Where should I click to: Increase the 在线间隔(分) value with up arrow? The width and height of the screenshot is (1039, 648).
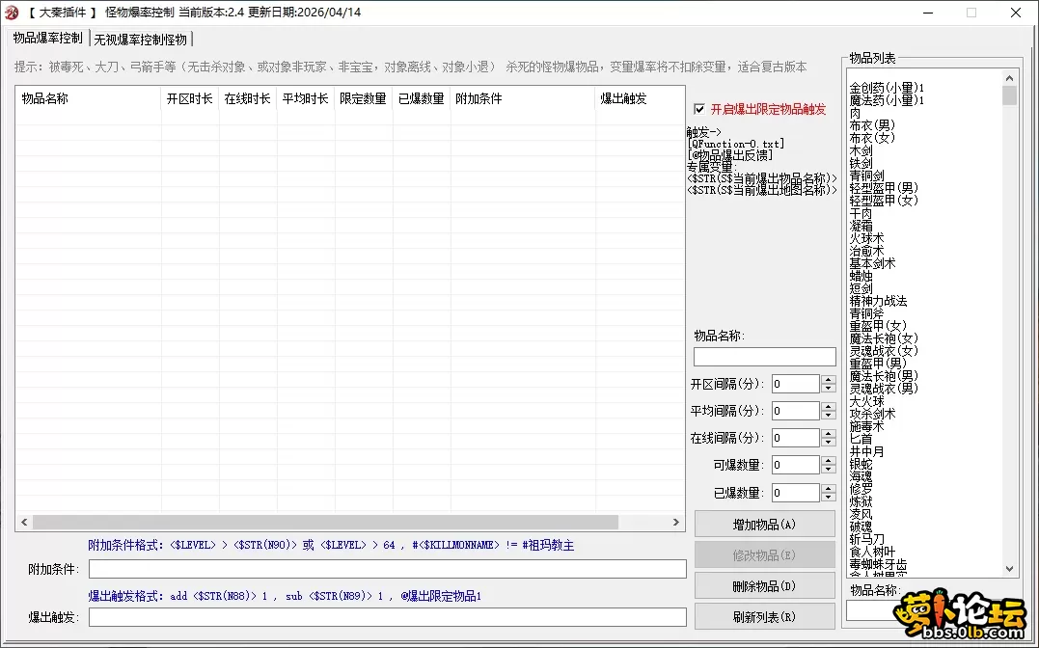[x=829, y=434]
